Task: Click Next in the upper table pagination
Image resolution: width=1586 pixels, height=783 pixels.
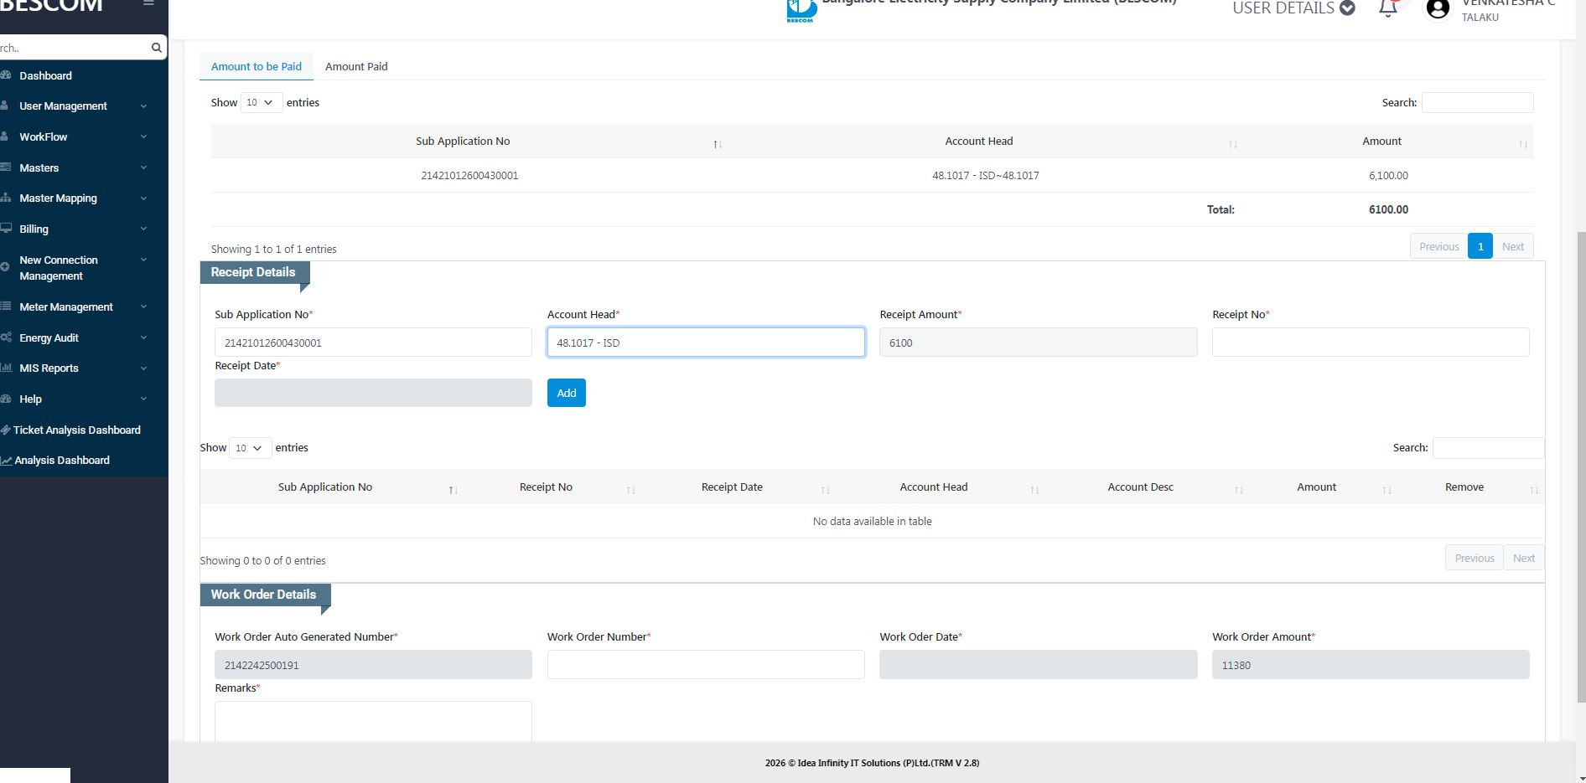Action: [1513, 246]
